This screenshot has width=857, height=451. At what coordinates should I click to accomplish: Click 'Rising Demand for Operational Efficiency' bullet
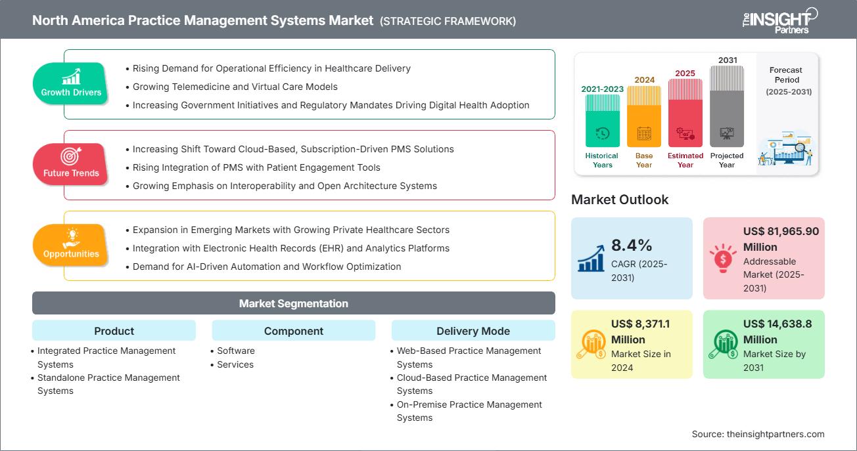(271, 68)
